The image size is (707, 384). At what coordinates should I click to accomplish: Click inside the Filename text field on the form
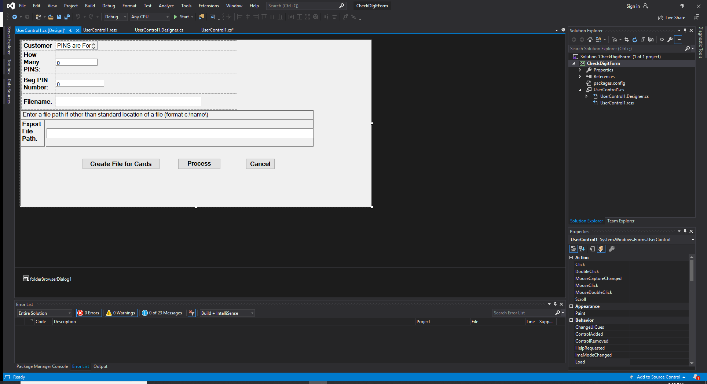128,101
